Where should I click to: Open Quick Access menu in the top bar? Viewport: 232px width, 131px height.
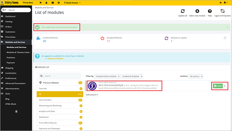72,2
